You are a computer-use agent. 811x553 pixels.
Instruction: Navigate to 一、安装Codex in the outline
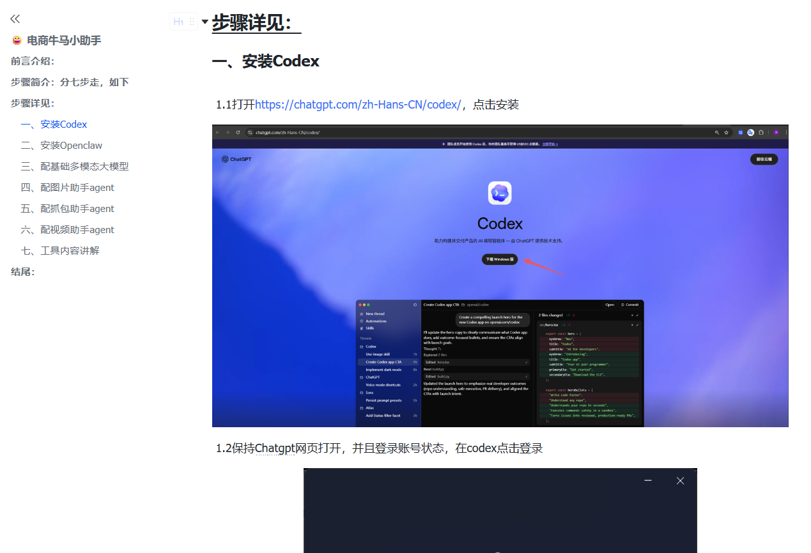[x=54, y=125]
